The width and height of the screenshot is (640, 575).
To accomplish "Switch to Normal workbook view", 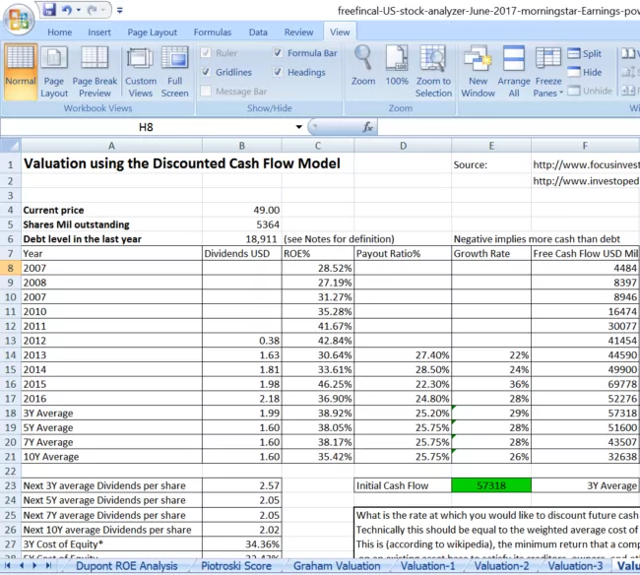I will click(x=21, y=69).
